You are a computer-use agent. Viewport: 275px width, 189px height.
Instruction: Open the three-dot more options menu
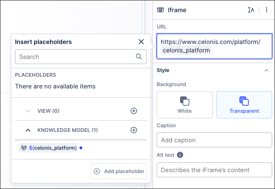click(x=267, y=10)
